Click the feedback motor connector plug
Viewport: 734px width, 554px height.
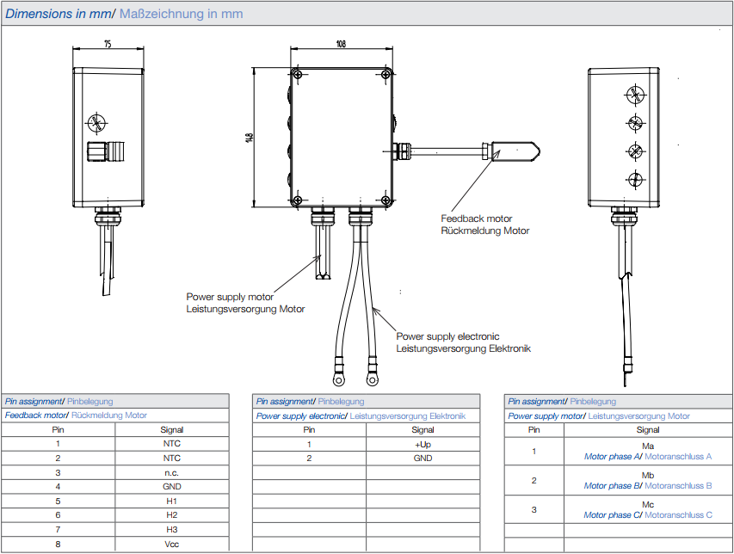tap(512, 151)
